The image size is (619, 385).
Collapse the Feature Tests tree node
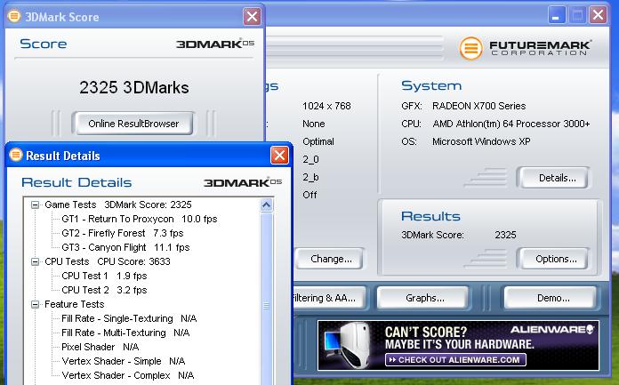[x=36, y=304]
